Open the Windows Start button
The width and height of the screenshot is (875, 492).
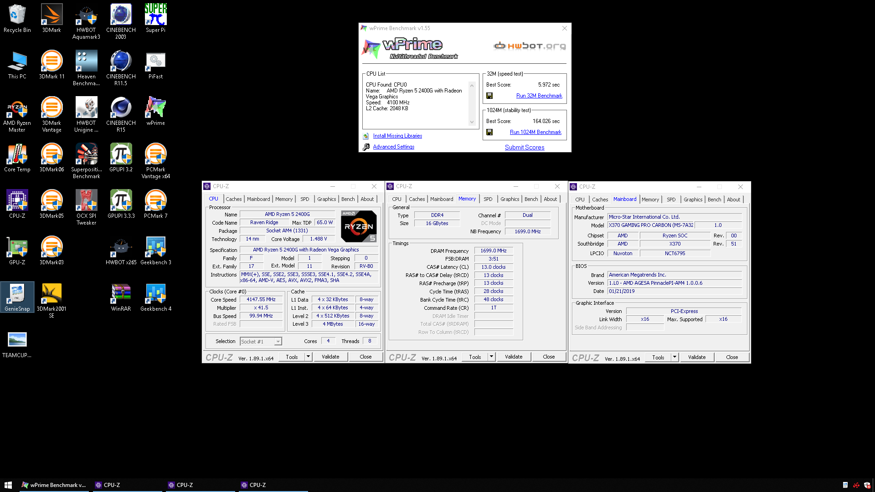coord(8,485)
